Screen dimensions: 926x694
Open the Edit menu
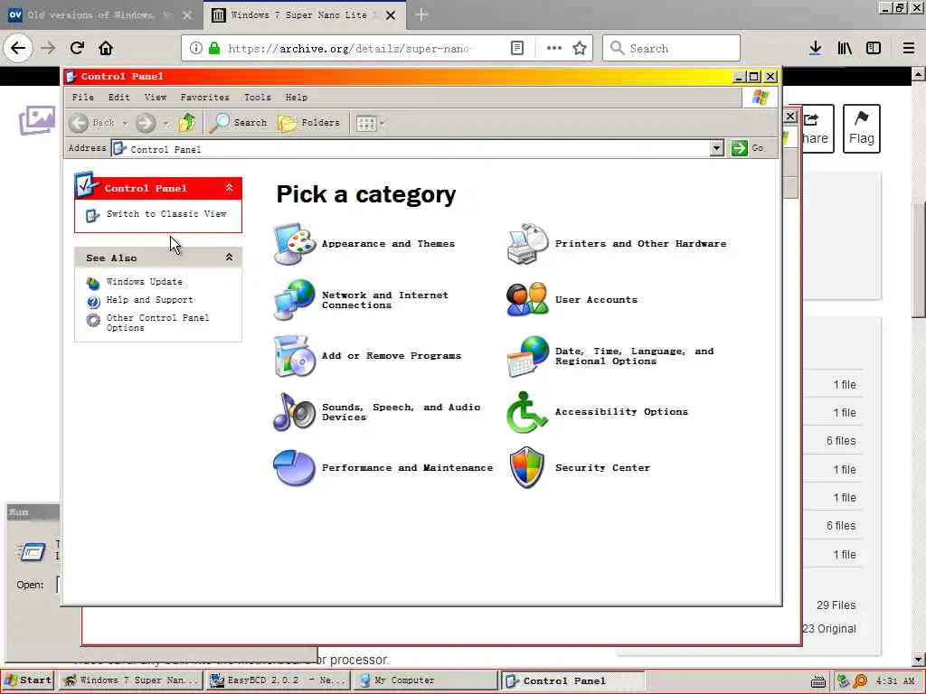[118, 98]
